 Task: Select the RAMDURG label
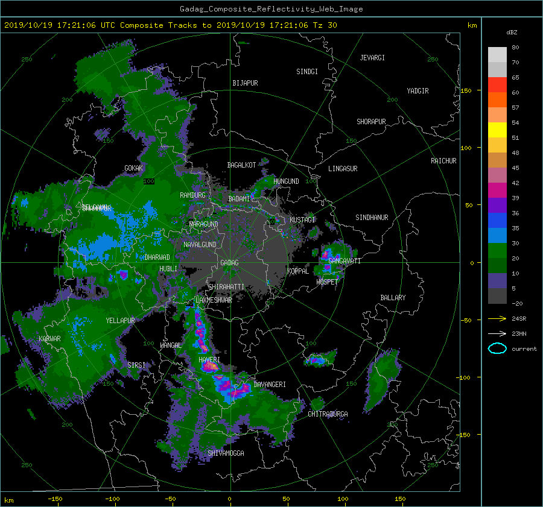(x=192, y=195)
